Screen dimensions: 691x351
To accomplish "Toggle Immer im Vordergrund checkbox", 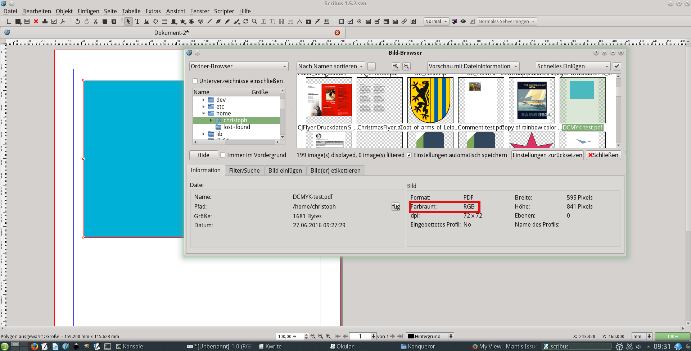I will [223, 155].
